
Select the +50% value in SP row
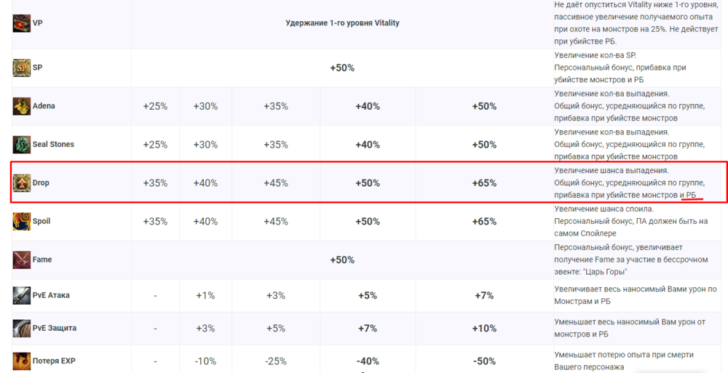(342, 68)
